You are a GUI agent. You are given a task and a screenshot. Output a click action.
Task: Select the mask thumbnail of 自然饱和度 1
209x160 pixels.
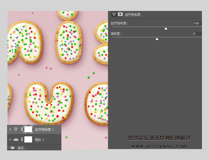tap(28, 129)
